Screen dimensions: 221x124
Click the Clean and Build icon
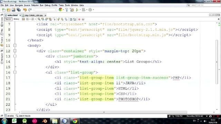[x=72, y=10]
